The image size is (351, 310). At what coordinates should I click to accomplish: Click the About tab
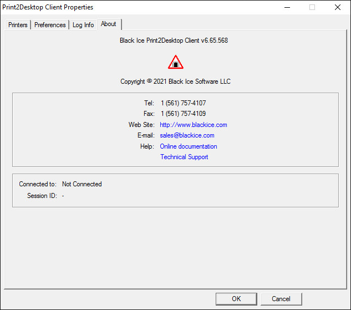pos(109,24)
